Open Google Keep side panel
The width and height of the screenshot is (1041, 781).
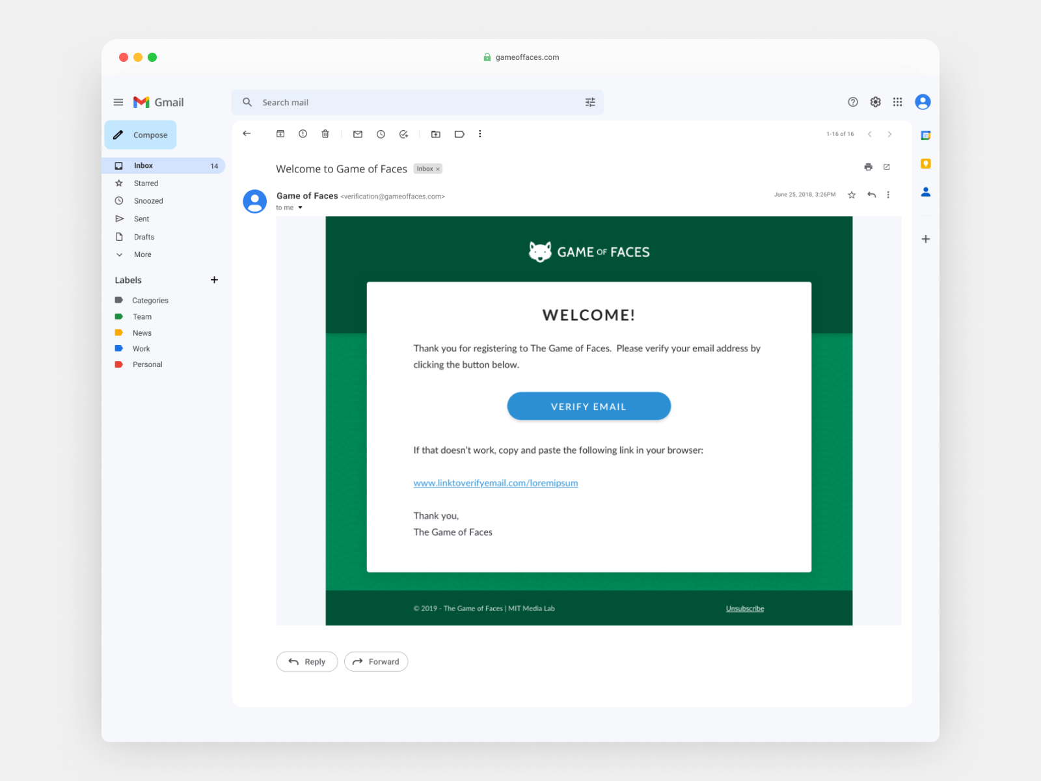pyautogui.click(x=926, y=163)
